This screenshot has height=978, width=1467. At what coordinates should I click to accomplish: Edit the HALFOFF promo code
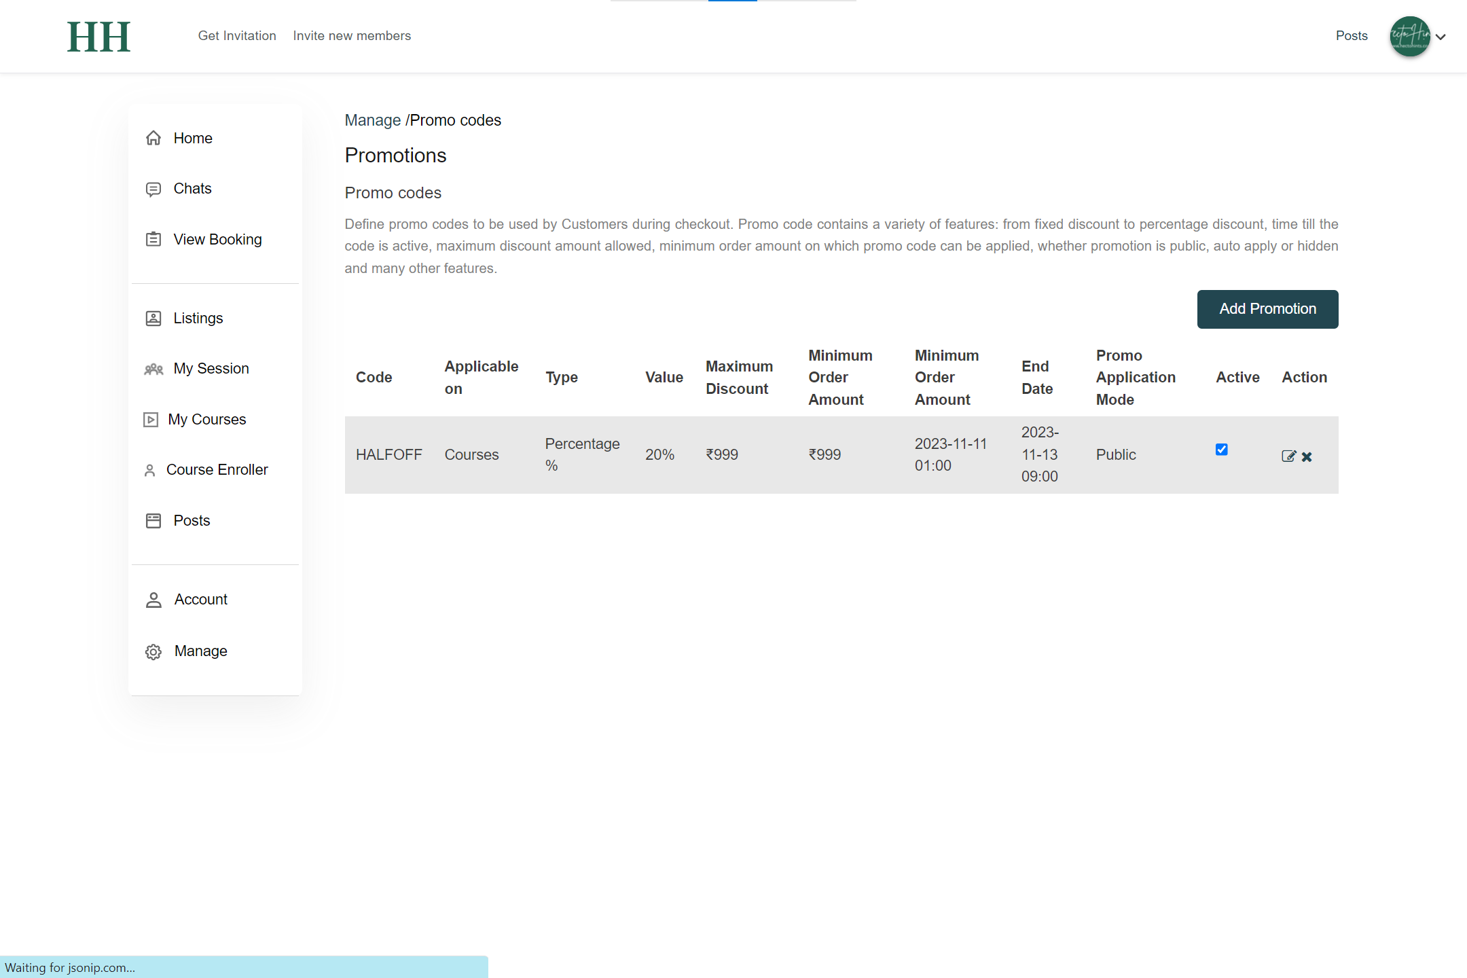click(1288, 456)
